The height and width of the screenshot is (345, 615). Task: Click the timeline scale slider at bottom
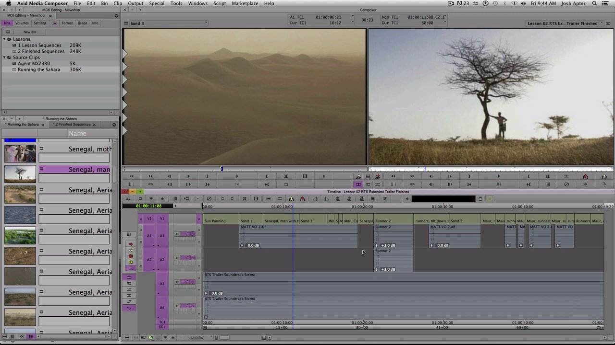point(223,337)
